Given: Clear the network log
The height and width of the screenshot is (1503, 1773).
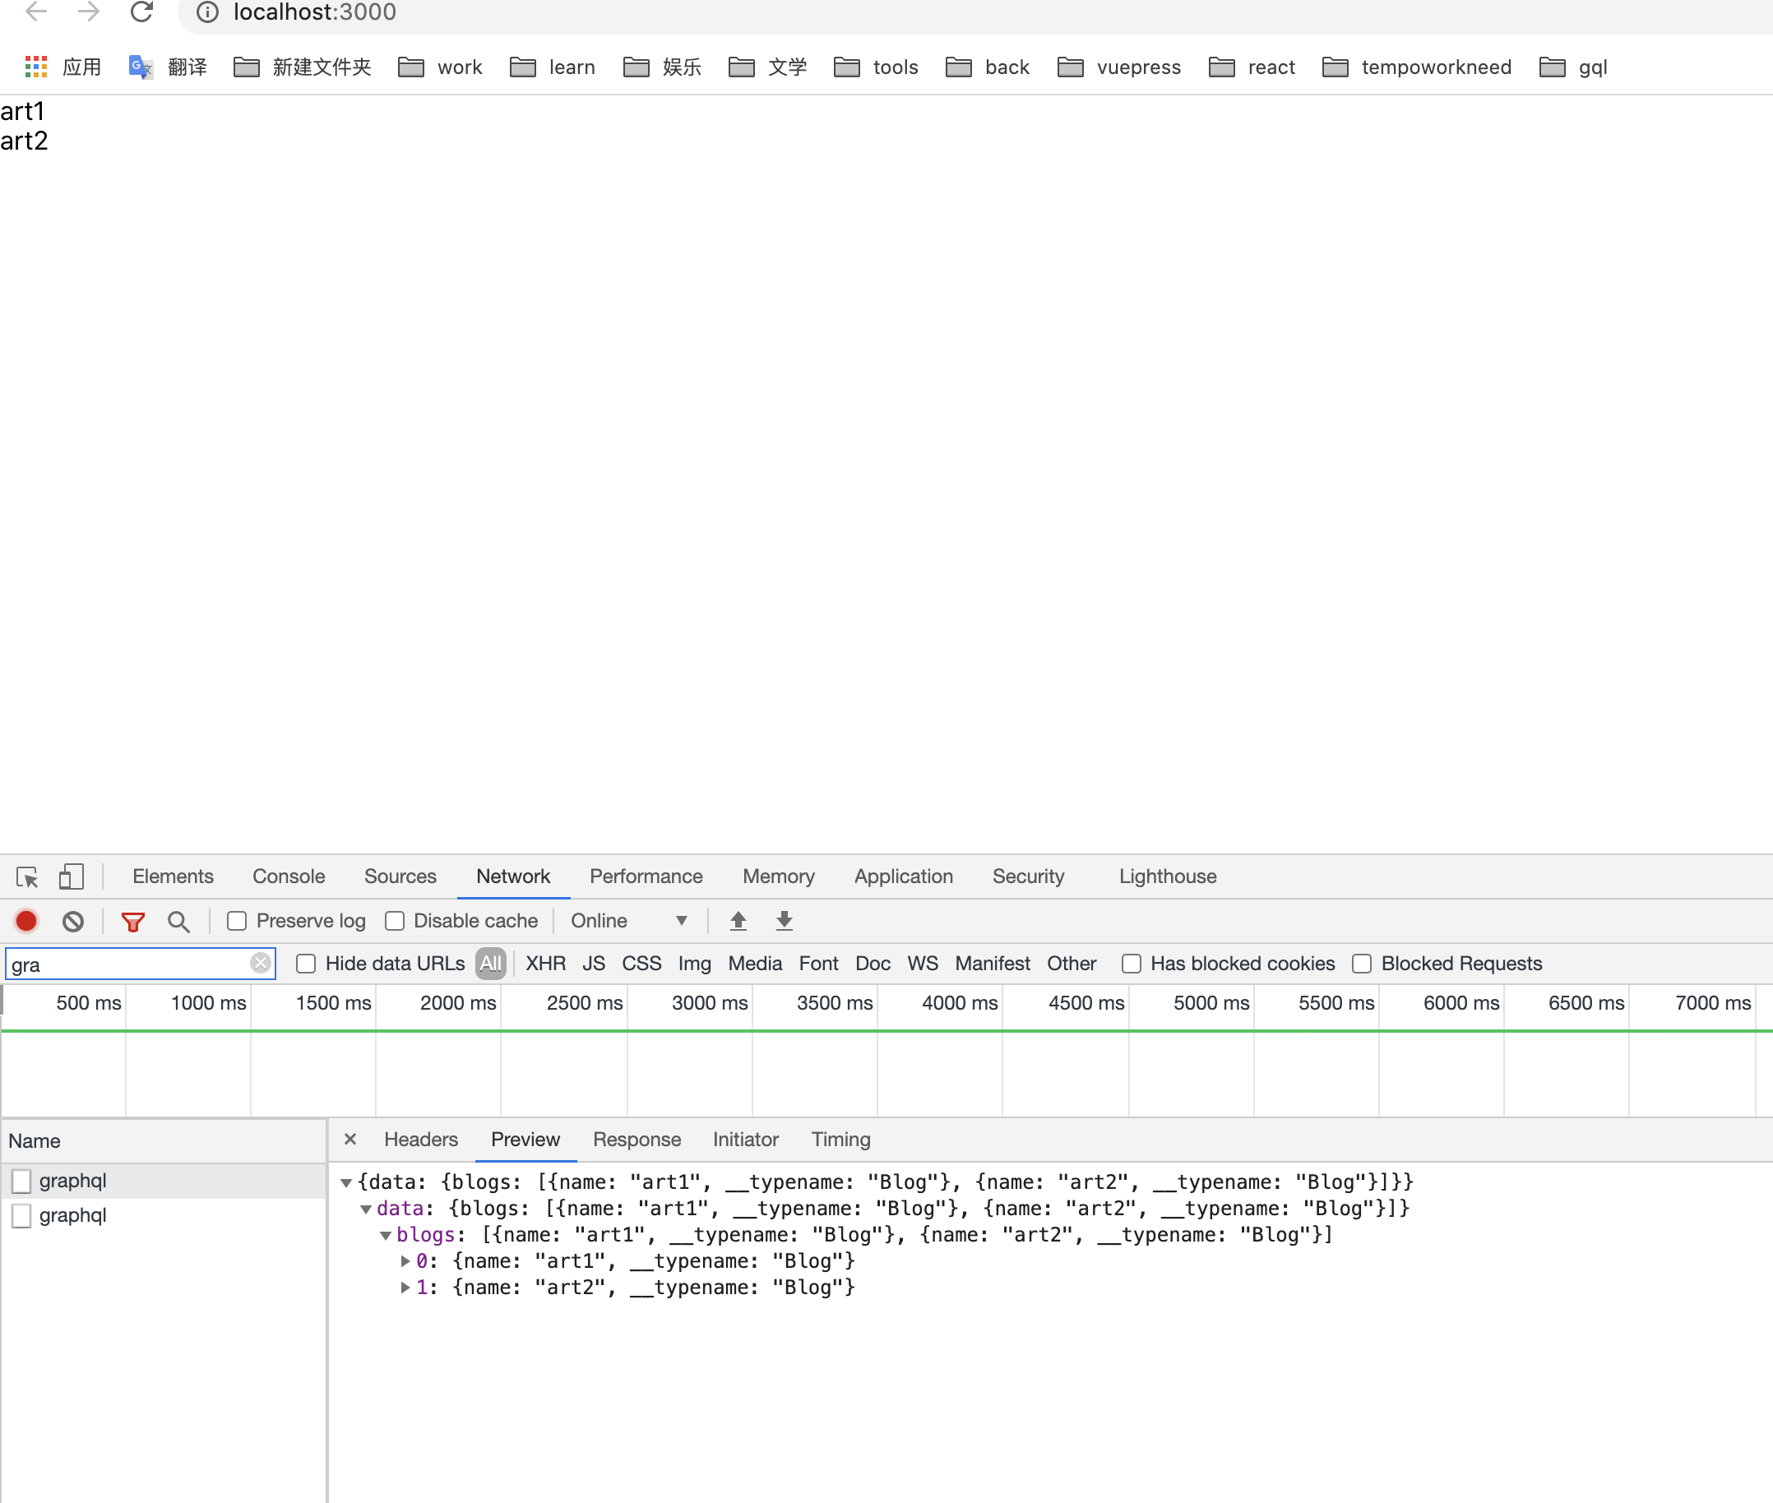Looking at the screenshot, I should [x=73, y=921].
